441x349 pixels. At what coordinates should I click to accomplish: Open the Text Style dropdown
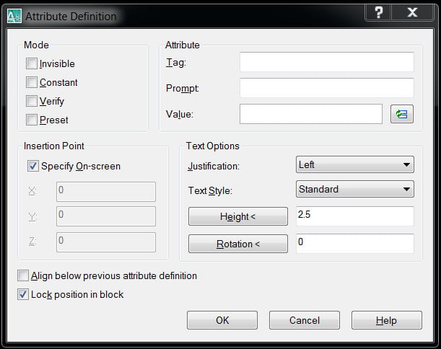tap(355, 189)
